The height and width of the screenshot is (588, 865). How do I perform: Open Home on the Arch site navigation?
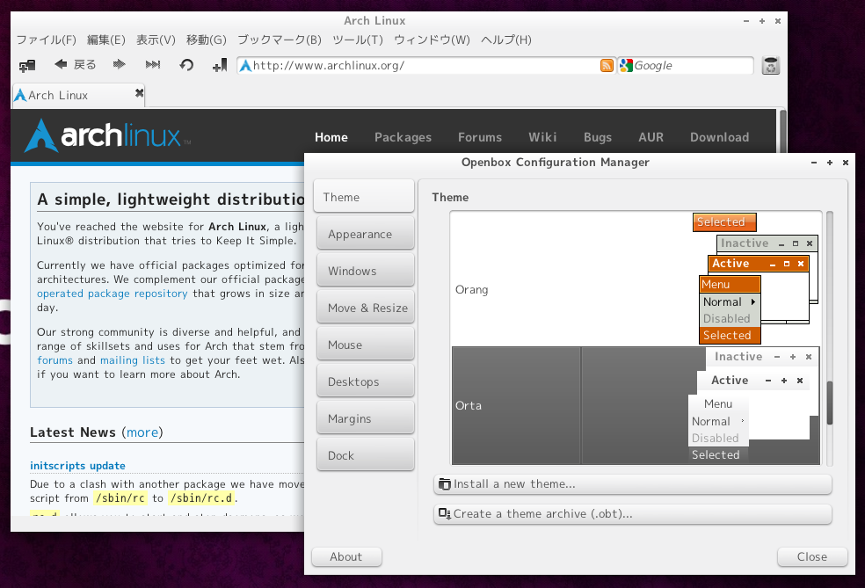331,137
